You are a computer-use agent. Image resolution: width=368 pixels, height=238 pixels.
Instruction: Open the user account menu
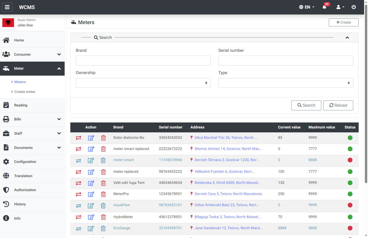pyautogui.click(x=340, y=7)
